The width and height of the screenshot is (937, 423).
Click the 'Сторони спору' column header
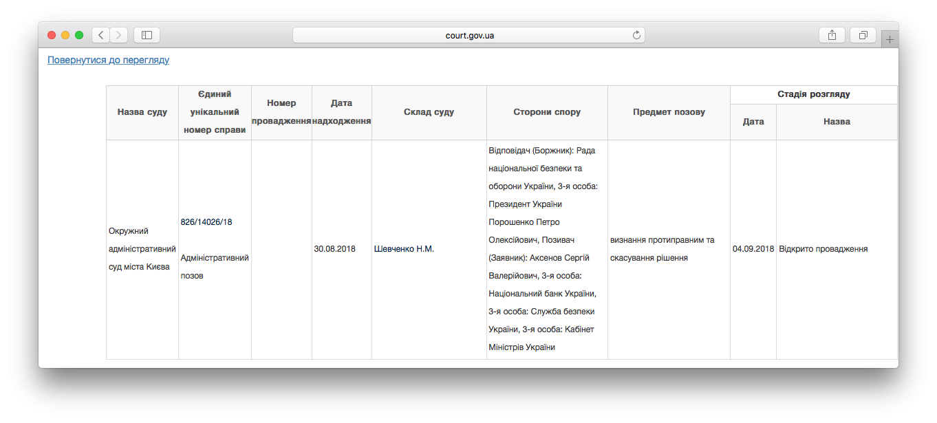(547, 112)
